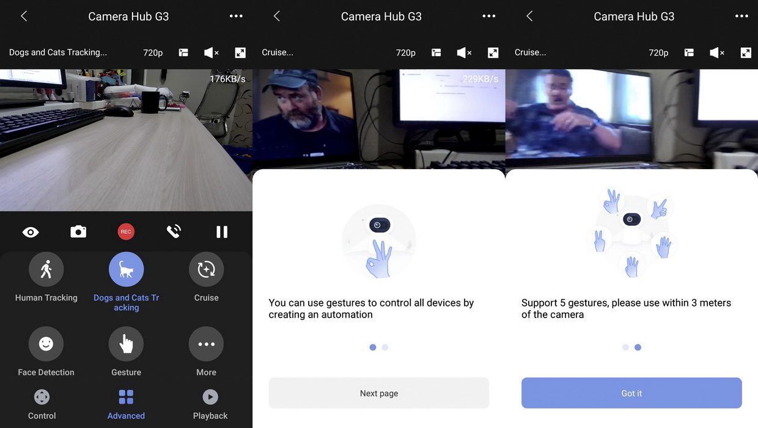Expand middle video to fullscreen
The width and height of the screenshot is (758, 428).
point(493,53)
